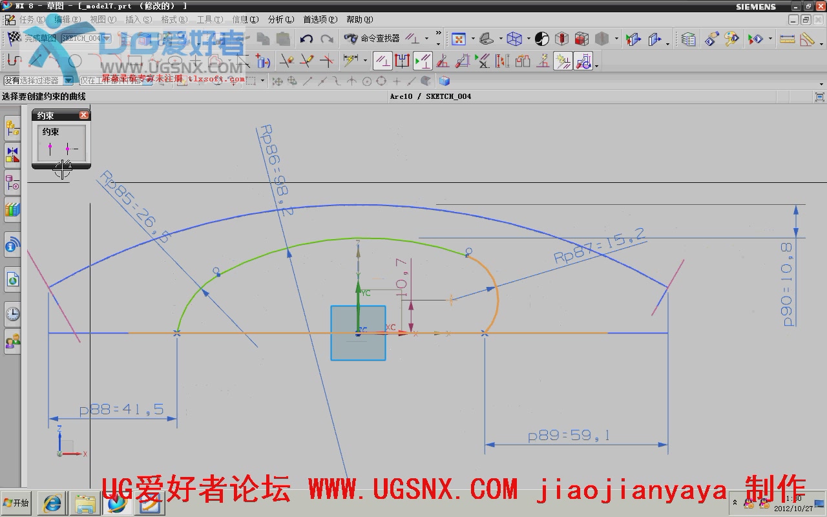The width and height of the screenshot is (827, 517).
Task: Click the blue wireframe cube icon
Action: click(x=514, y=39)
